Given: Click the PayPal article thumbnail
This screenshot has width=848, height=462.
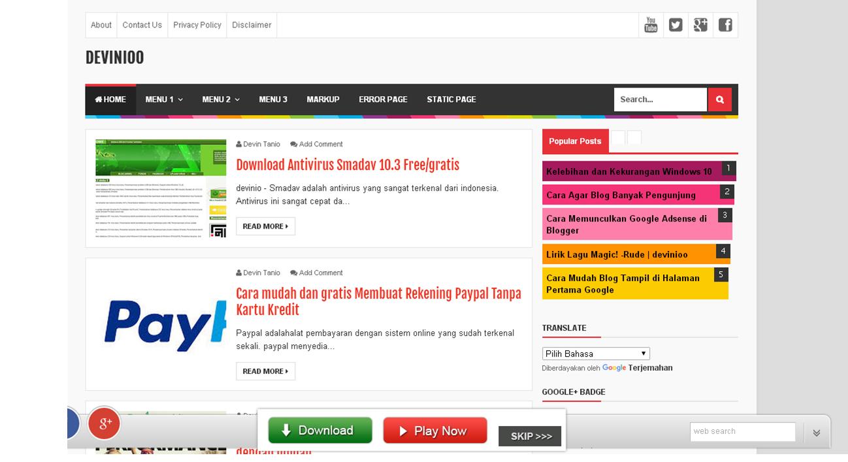Looking at the screenshot, I should pyautogui.click(x=161, y=324).
